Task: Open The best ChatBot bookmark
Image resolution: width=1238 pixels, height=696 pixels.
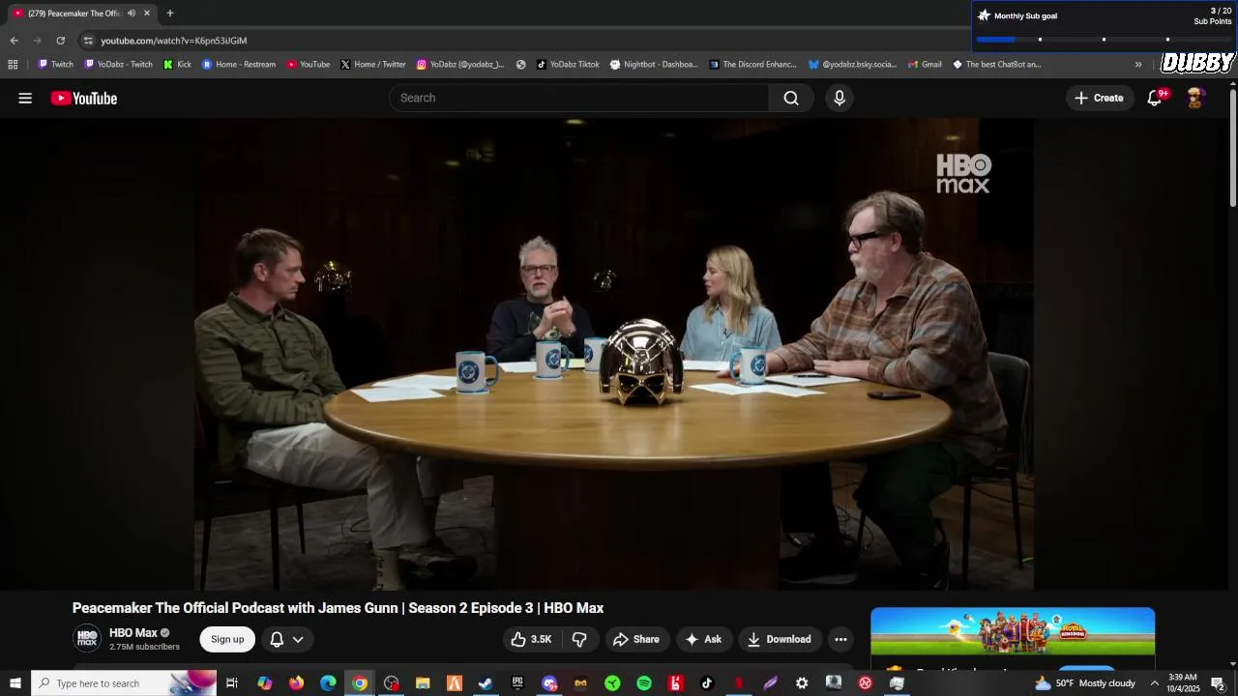Action: tap(996, 65)
